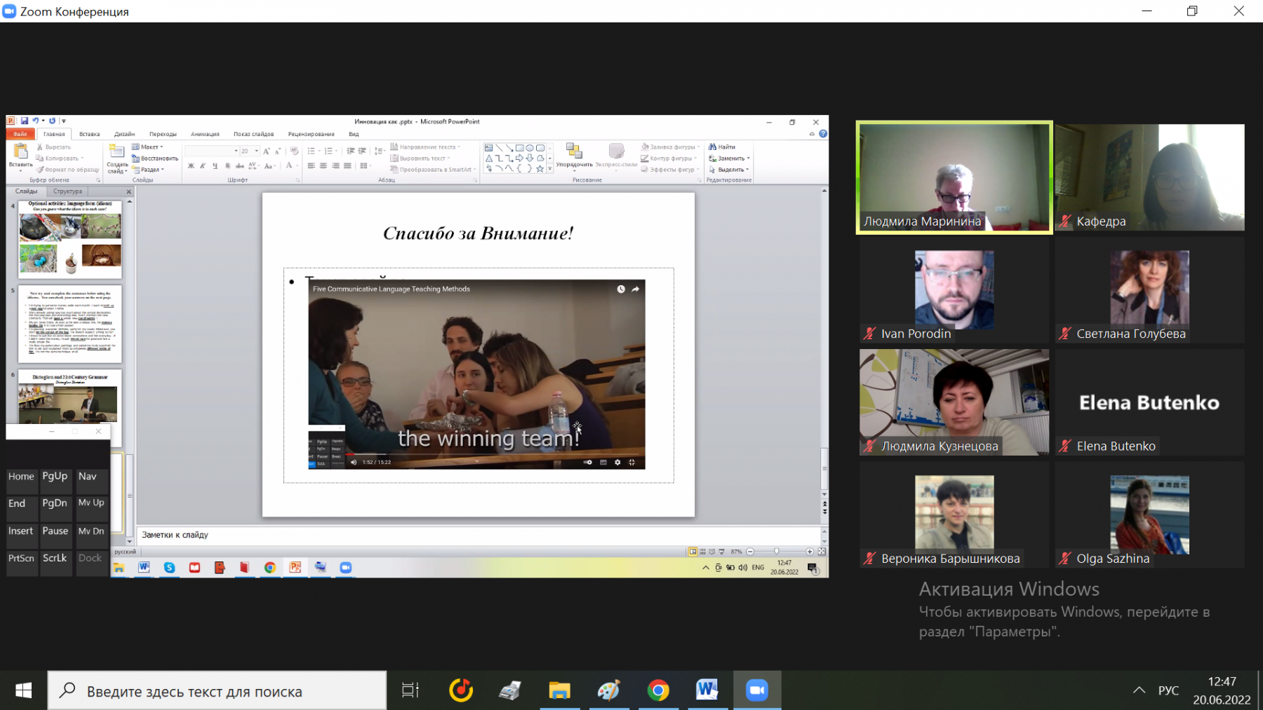Viewport: 1263px width, 710px height.
Task: Click the Undo arrow in PowerPoint toolbar
Action: tap(35, 121)
